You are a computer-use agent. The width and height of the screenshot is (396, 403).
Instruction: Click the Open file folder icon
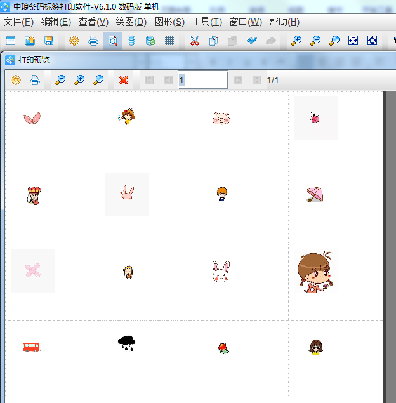tap(30, 41)
